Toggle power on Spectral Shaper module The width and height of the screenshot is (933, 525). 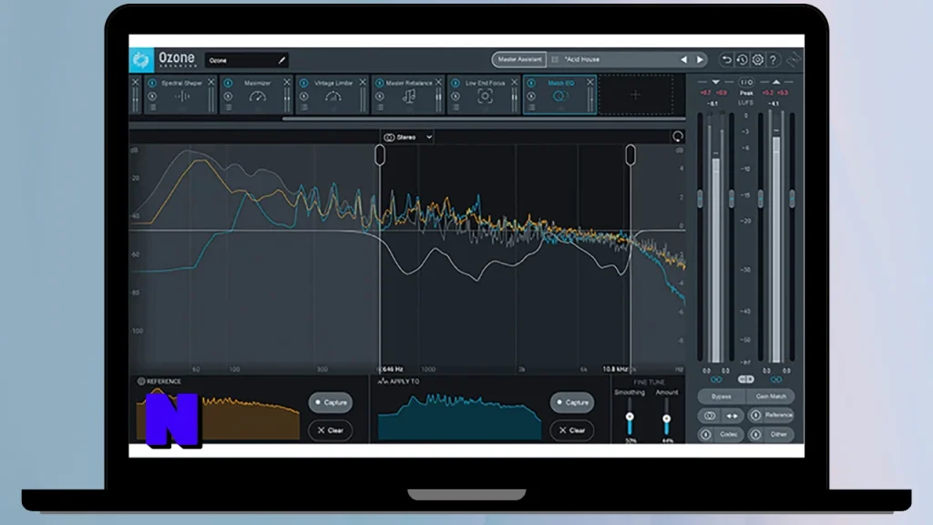click(x=152, y=83)
